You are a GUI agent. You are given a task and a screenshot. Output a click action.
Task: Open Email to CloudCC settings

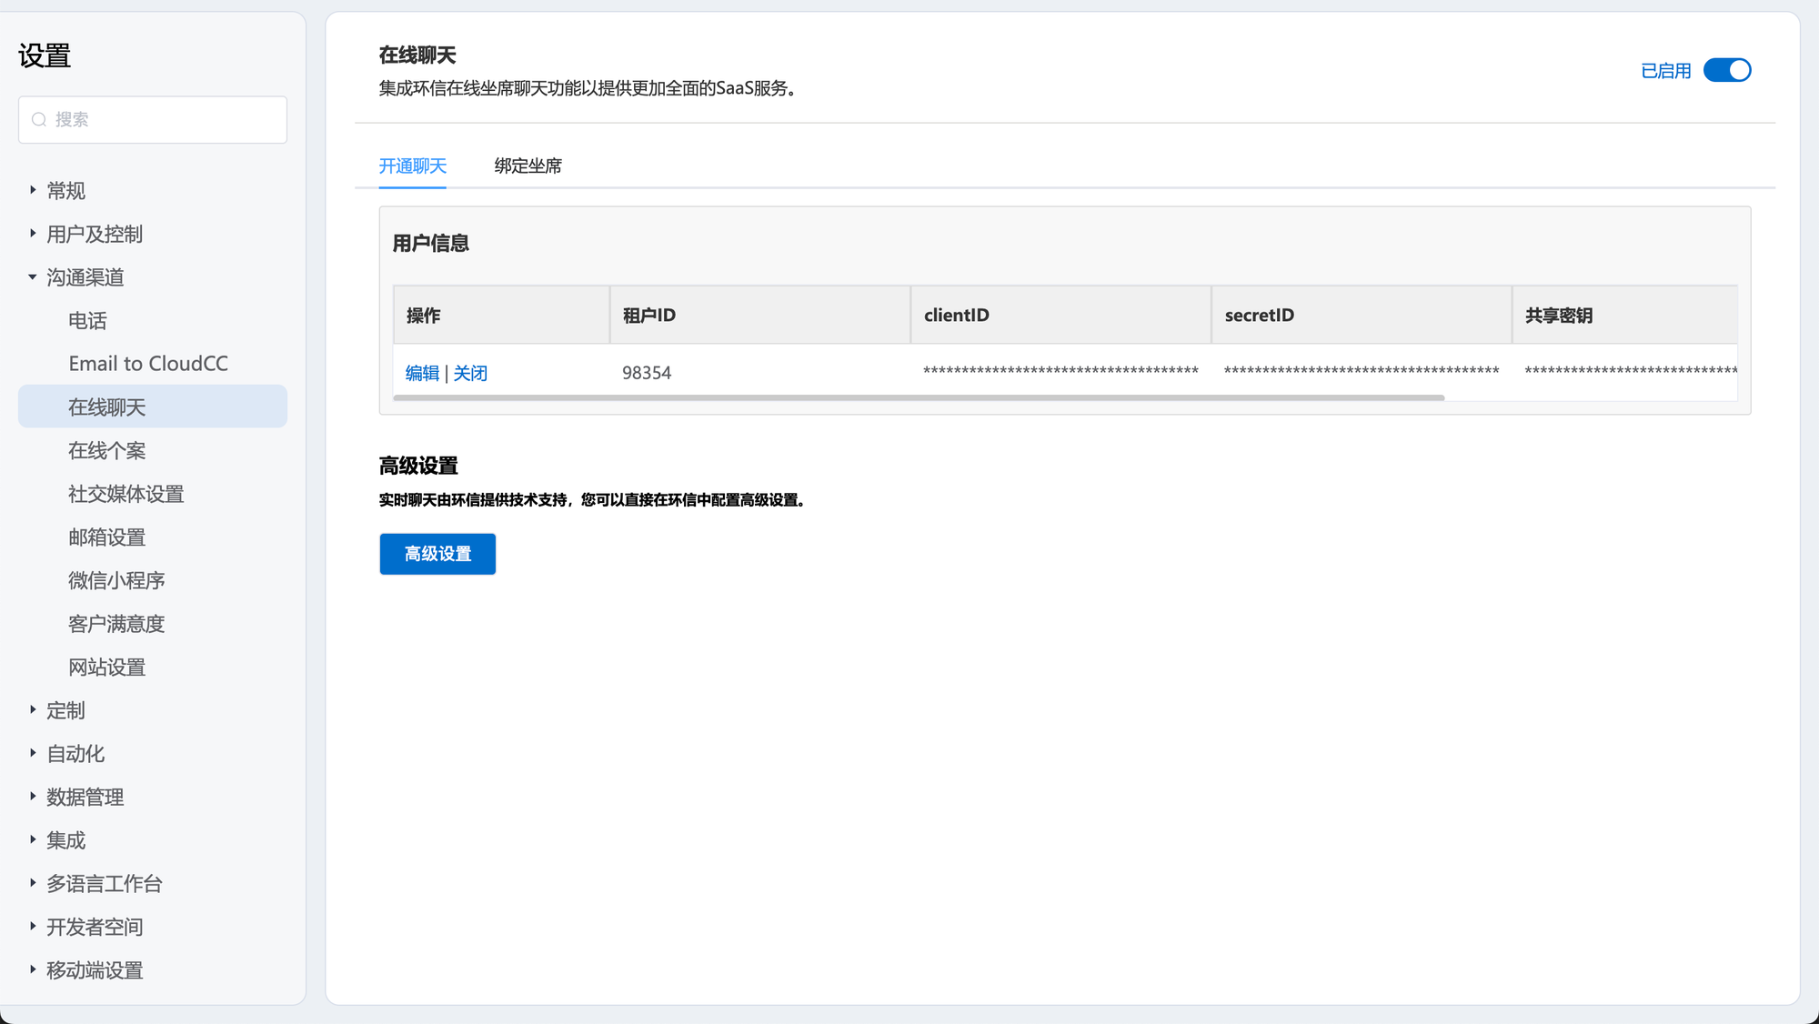click(x=148, y=364)
